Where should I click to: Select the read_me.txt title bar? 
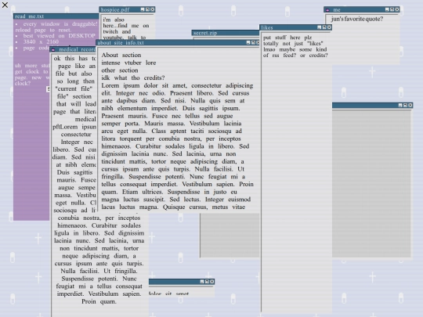click(x=56, y=16)
